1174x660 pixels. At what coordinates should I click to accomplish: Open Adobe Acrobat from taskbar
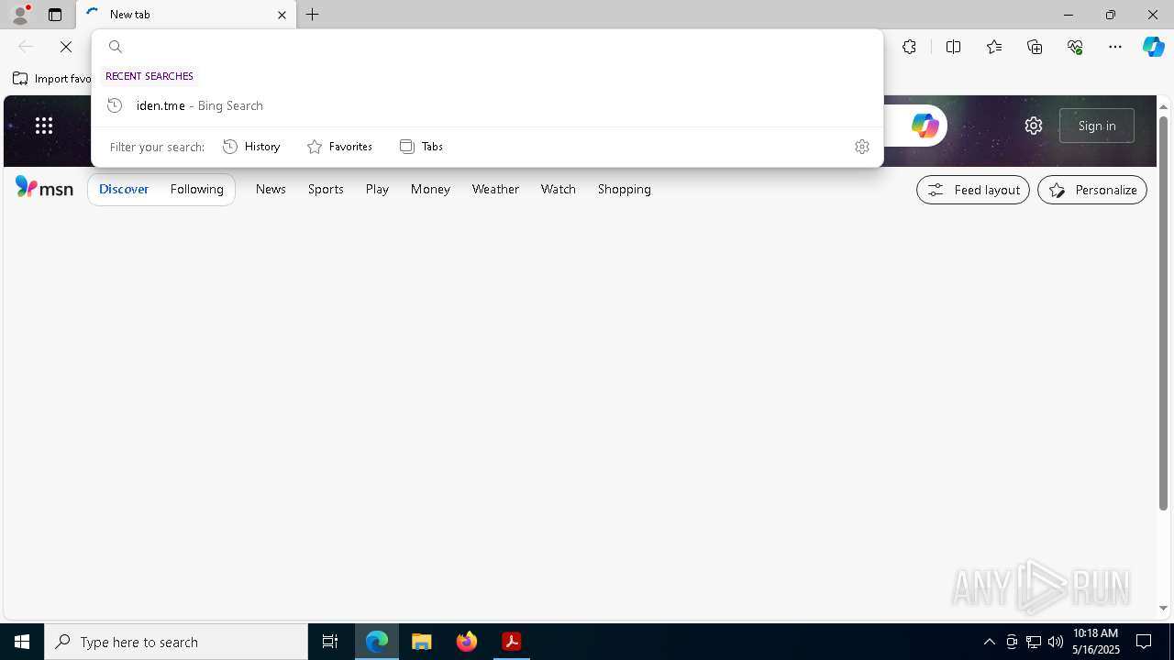pyautogui.click(x=512, y=642)
